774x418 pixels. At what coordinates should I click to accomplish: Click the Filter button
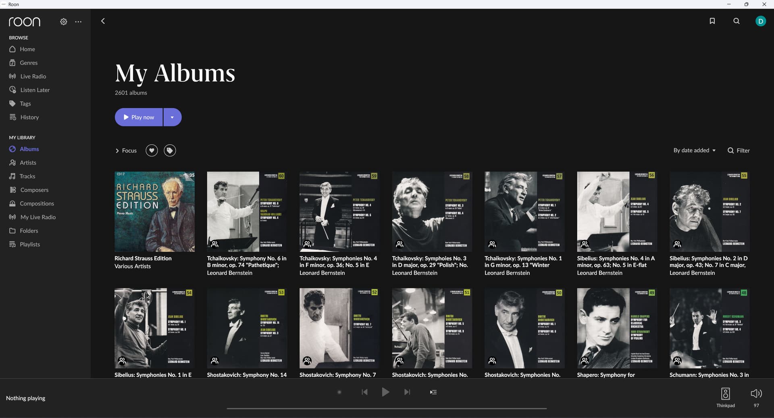pos(739,150)
